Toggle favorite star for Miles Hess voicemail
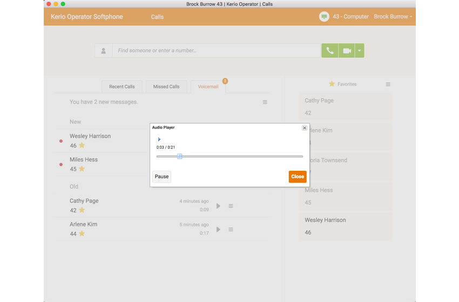The image size is (459, 302). click(82, 169)
